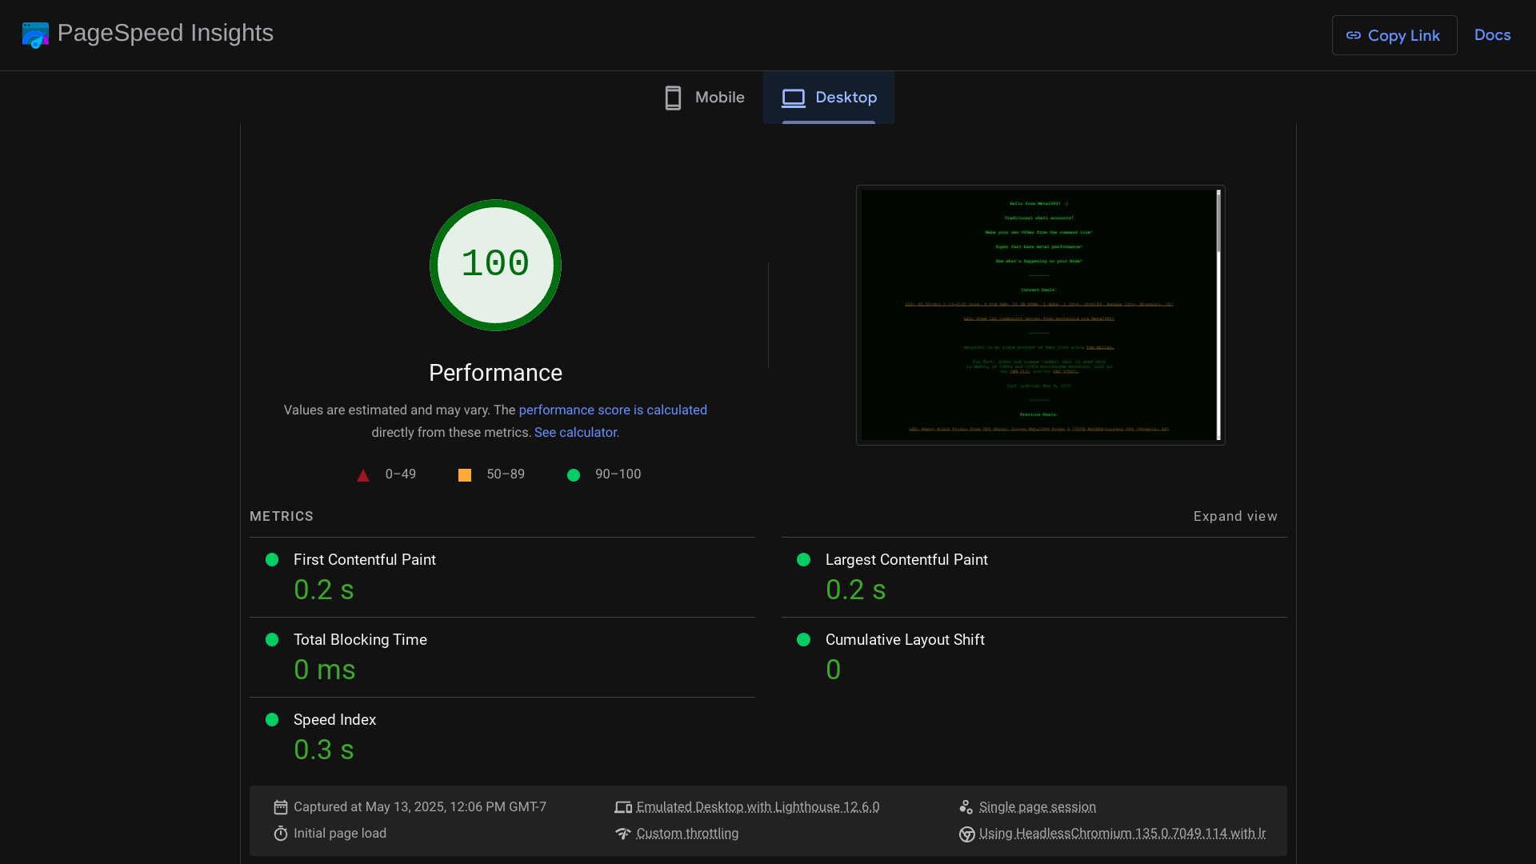Click the First Contentful Paint metric label
This screenshot has height=864, width=1536.
tap(365, 560)
